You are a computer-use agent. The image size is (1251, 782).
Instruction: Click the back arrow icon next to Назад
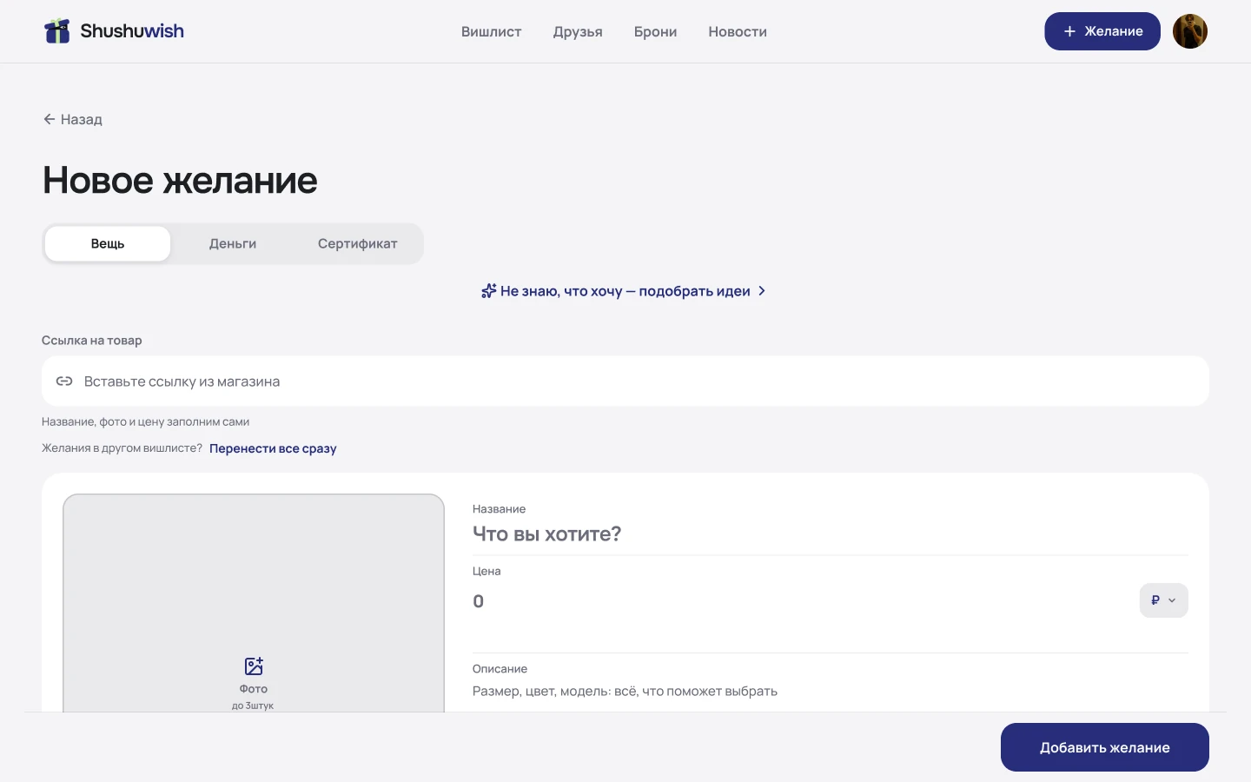(x=50, y=119)
